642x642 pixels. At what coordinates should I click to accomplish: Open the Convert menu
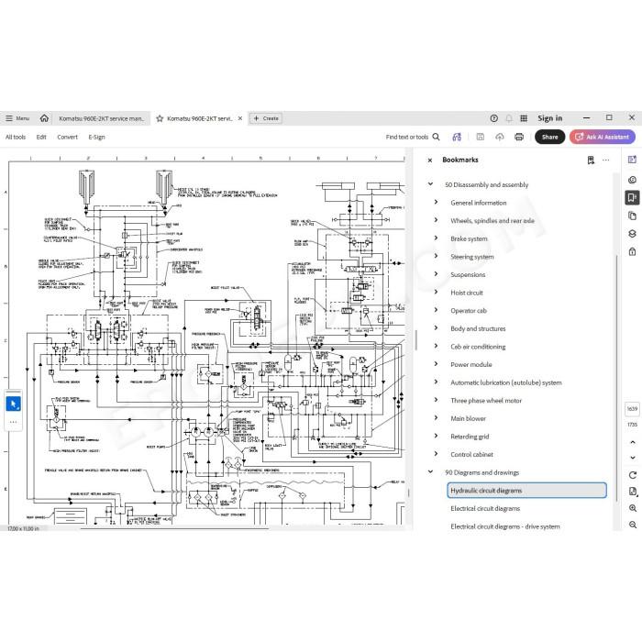click(67, 138)
